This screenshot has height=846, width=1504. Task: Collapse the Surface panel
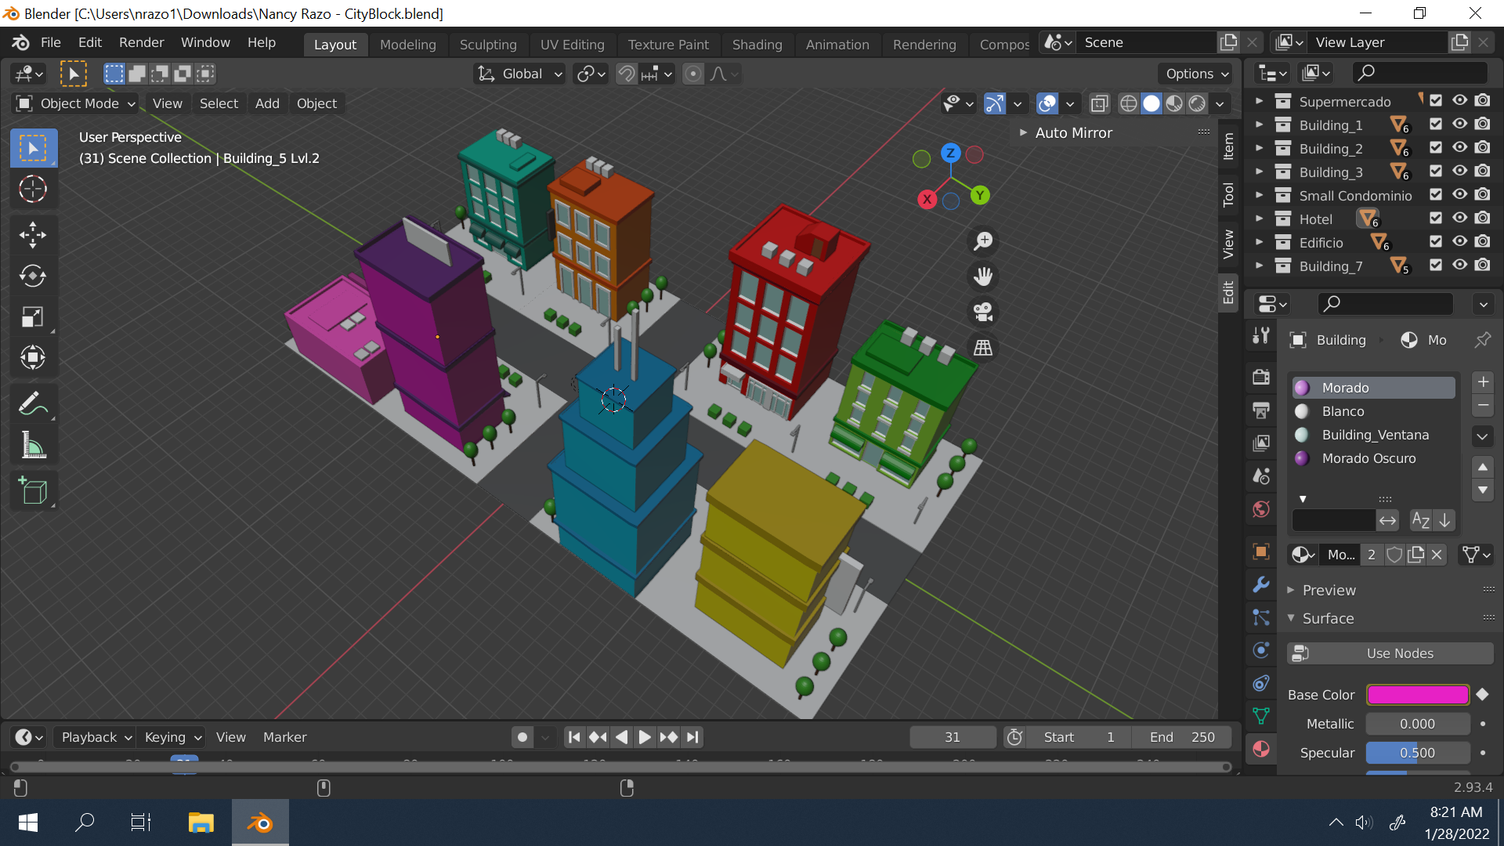coord(1291,618)
